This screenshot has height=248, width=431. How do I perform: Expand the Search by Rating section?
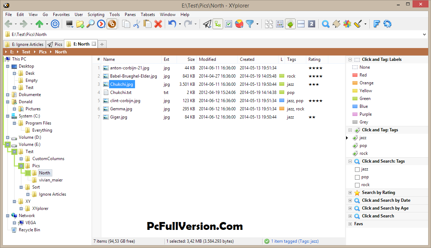tap(350, 192)
